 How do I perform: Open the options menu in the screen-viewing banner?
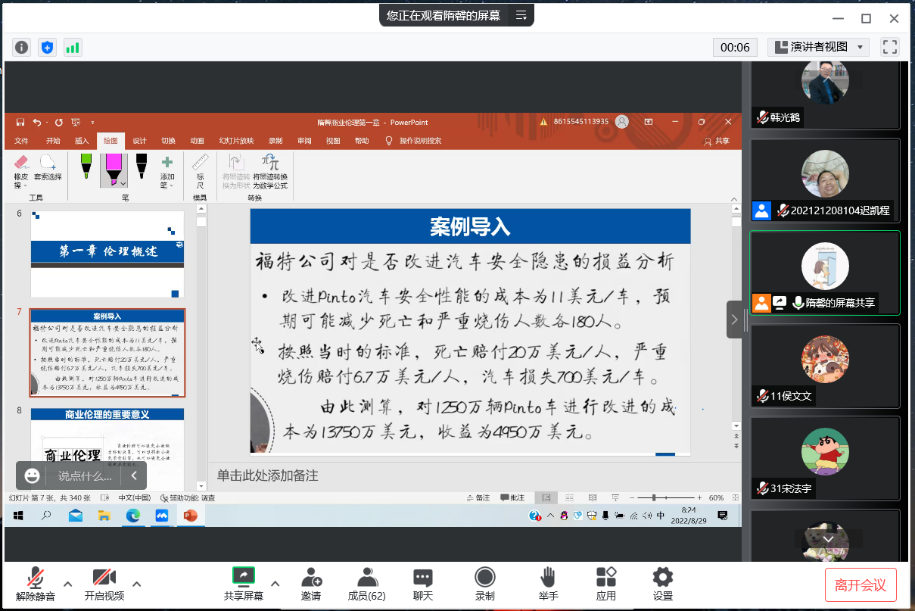point(521,15)
